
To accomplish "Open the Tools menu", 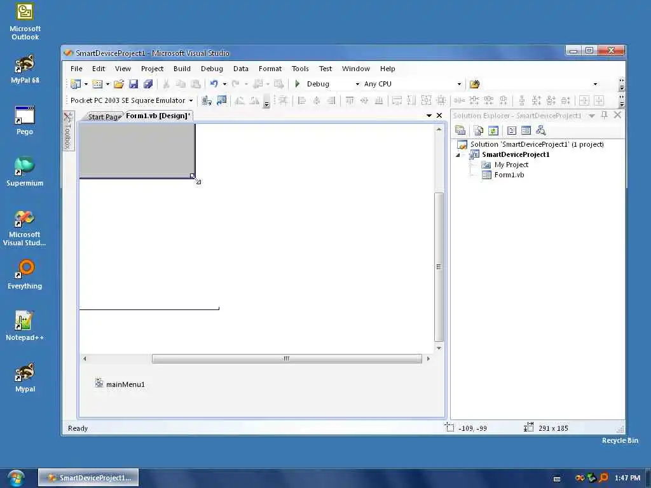I will (300, 69).
